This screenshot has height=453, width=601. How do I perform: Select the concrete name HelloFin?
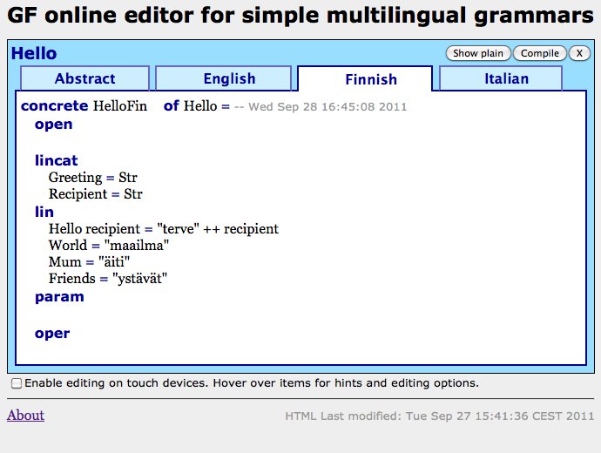click(125, 106)
